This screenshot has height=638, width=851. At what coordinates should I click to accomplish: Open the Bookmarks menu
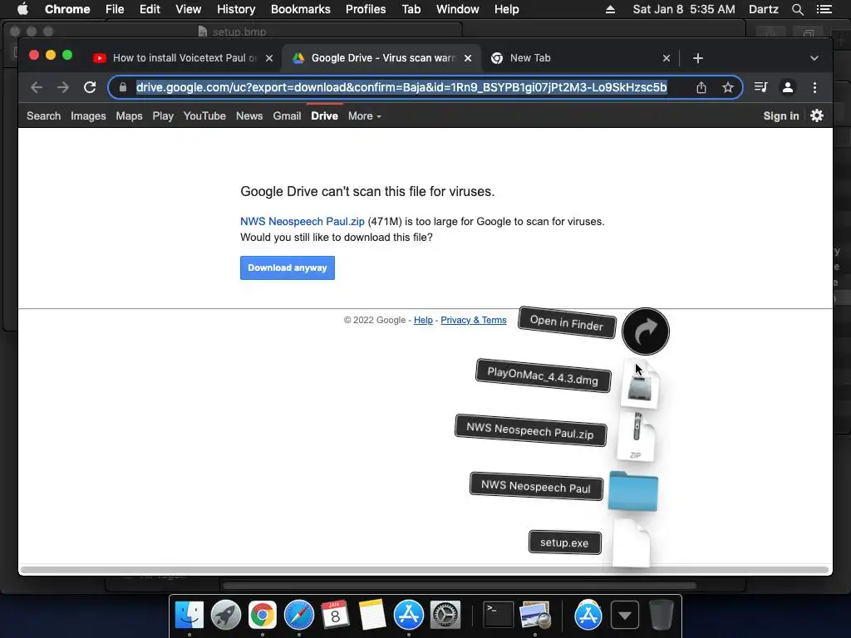[x=301, y=9]
